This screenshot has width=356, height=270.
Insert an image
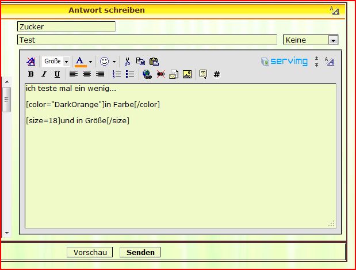[187, 74]
